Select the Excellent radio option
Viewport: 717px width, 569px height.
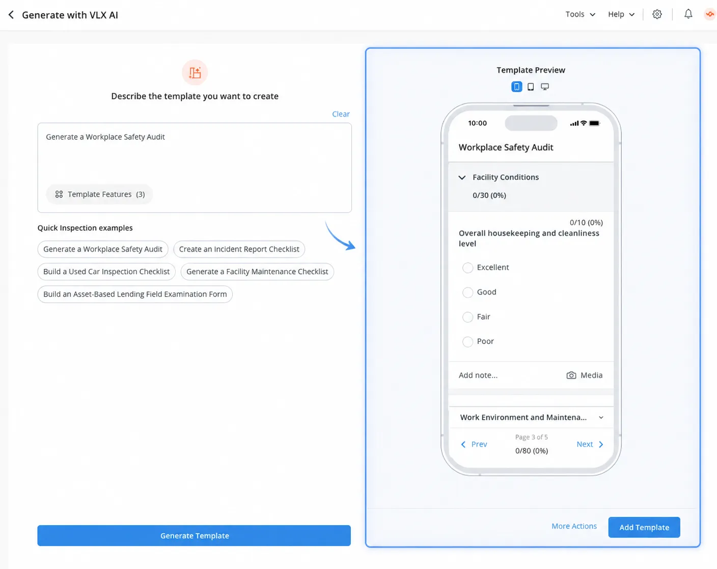467,267
